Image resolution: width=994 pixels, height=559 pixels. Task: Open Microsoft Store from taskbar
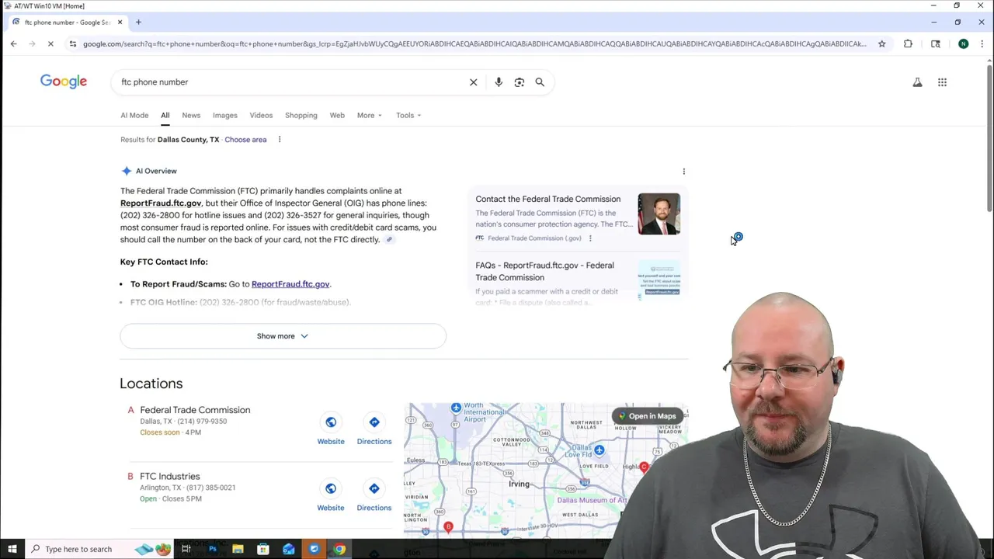point(263,549)
